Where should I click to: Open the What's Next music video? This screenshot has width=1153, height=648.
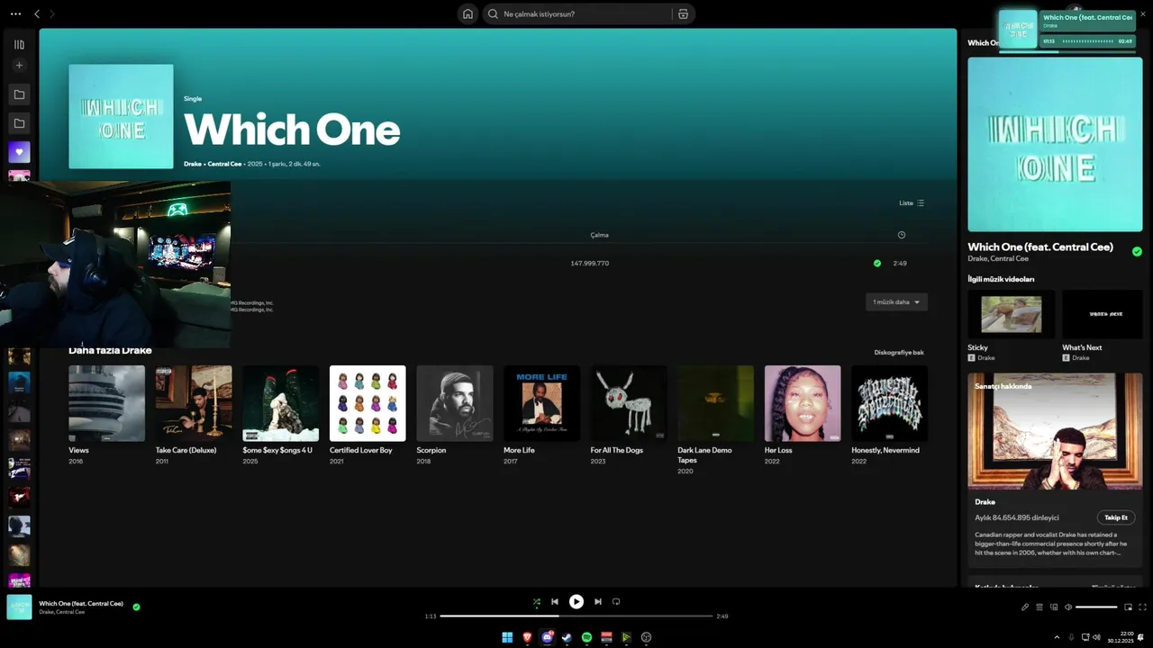[x=1103, y=314]
